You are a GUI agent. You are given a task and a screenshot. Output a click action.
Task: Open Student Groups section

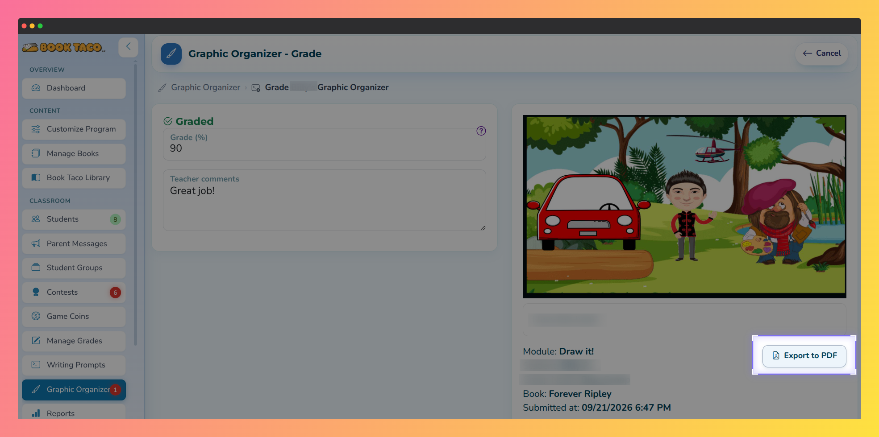point(74,268)
